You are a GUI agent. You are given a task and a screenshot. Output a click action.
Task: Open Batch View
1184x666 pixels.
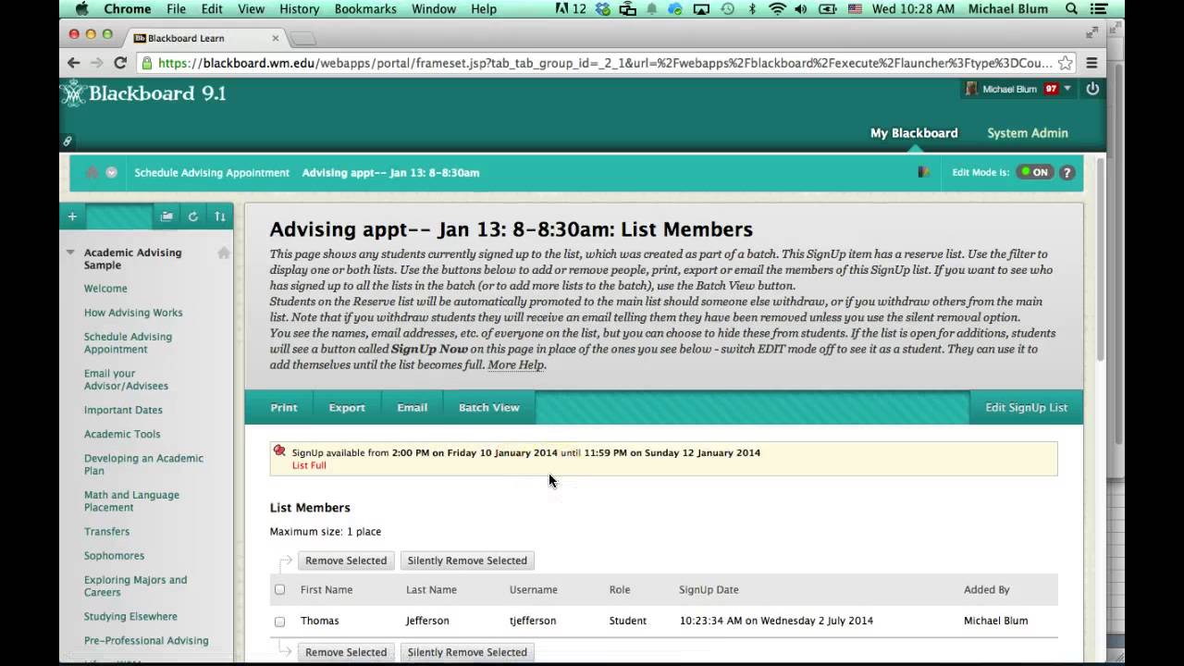pyautogui.click(x=489, y=408)
